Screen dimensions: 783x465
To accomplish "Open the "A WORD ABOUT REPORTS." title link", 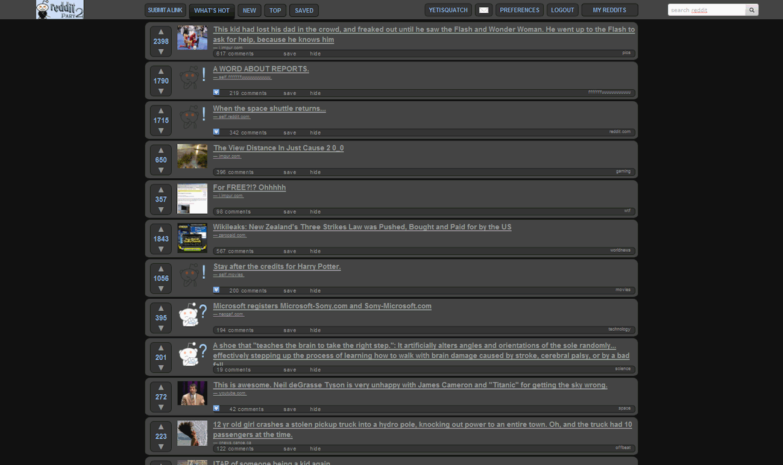I will tap(261, 69).
